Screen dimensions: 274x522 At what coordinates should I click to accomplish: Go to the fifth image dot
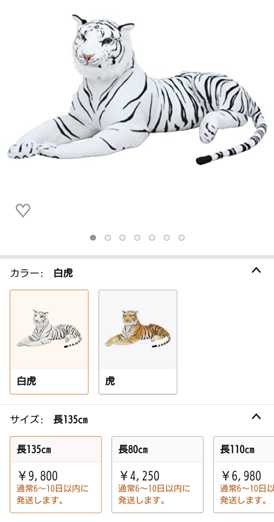pyautogui.click(x=152, y=238)
